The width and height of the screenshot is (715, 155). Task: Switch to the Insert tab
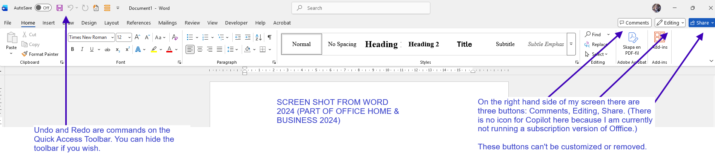[x=49, y=23]
